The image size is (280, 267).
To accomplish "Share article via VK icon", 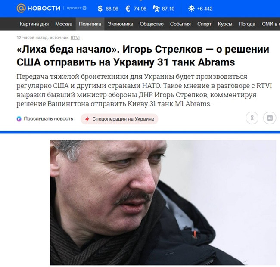I will pos(270,118).
